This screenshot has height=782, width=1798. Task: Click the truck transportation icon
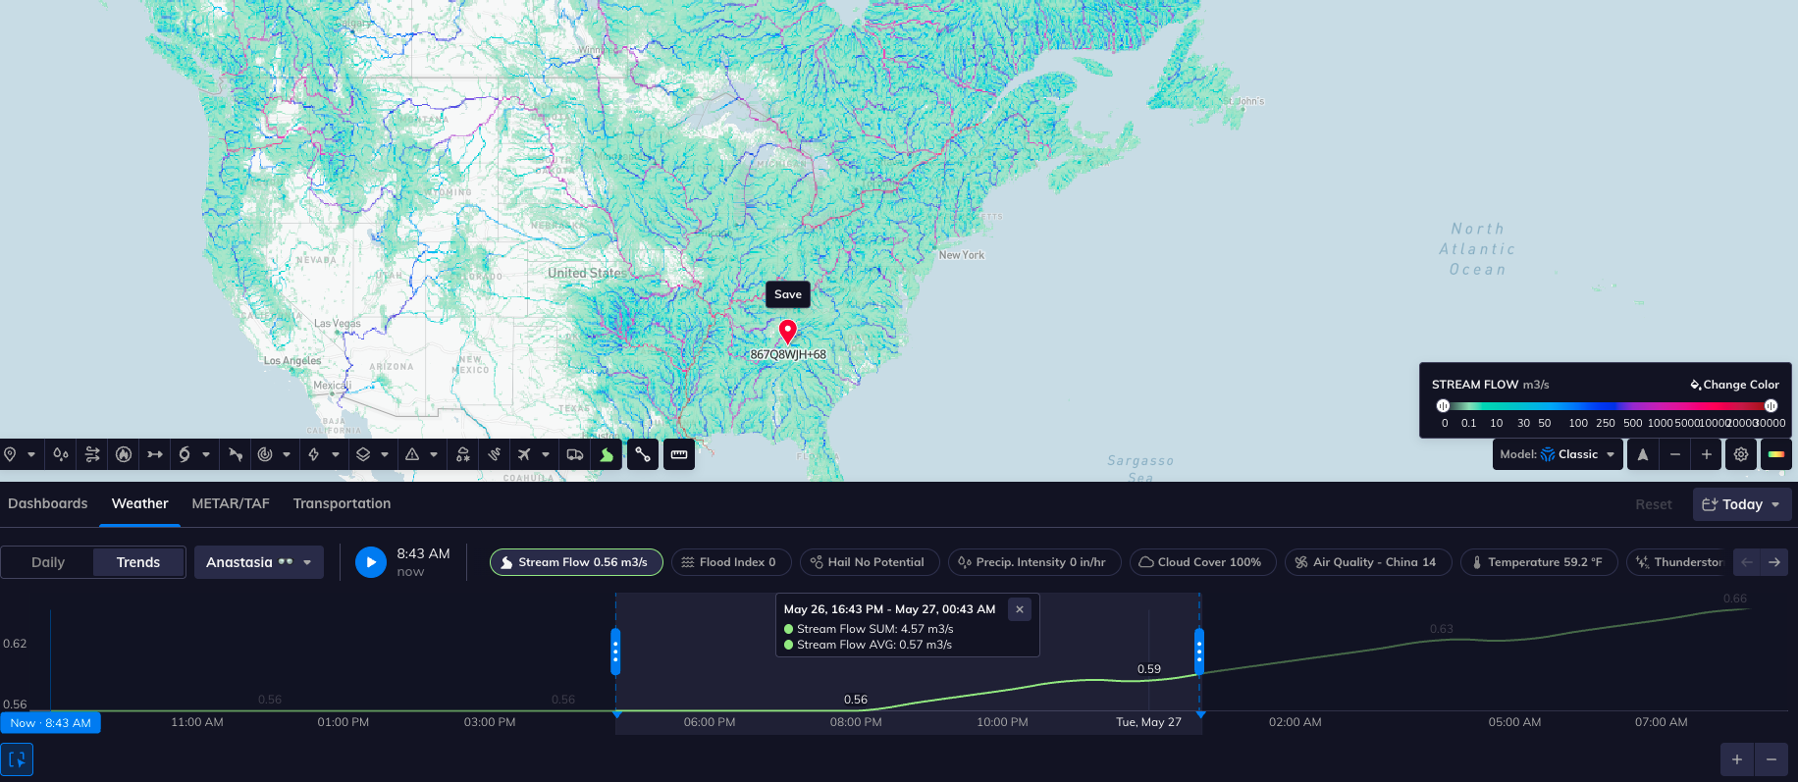[x=575, y=454]
